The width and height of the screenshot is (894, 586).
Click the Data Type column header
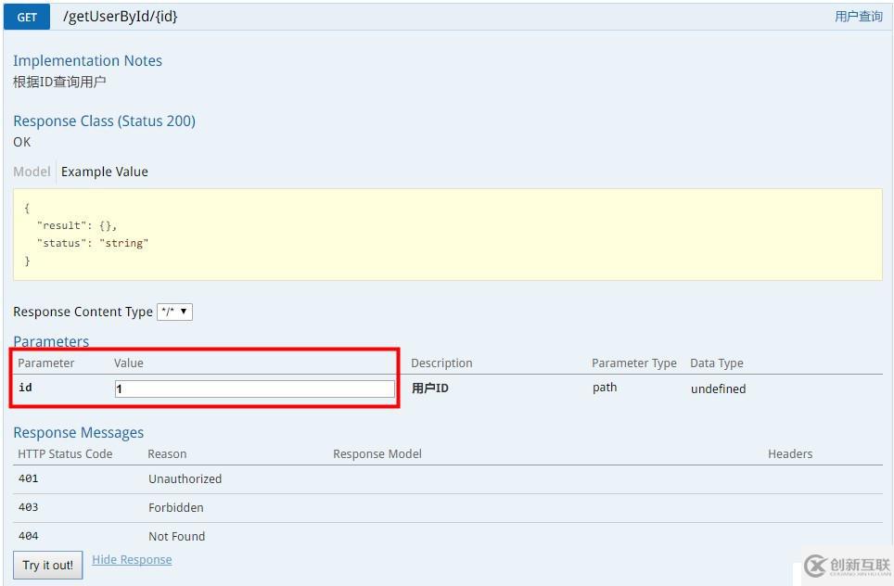click(717, 363)
